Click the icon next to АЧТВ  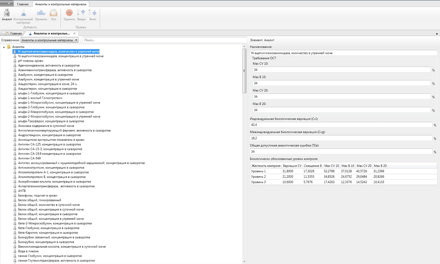[x=15, y=191]
